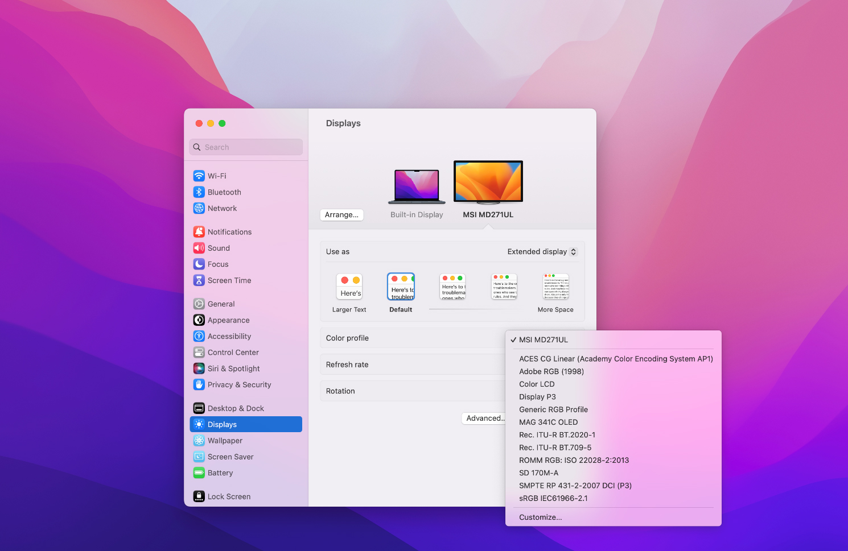
Task: Select Display P3 color profile
Action: click(x=537, y=396)
